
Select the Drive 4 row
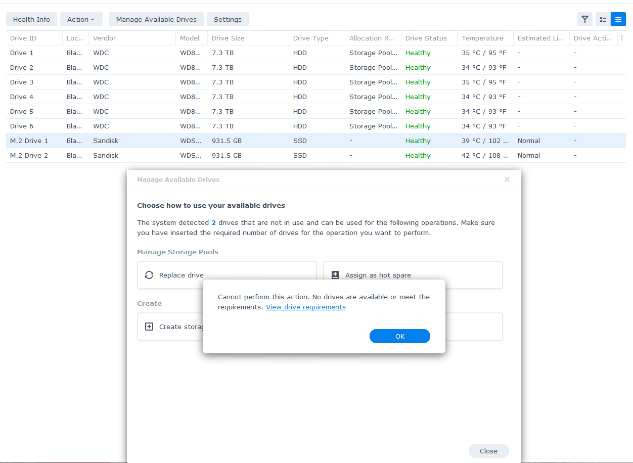[316, 97]
